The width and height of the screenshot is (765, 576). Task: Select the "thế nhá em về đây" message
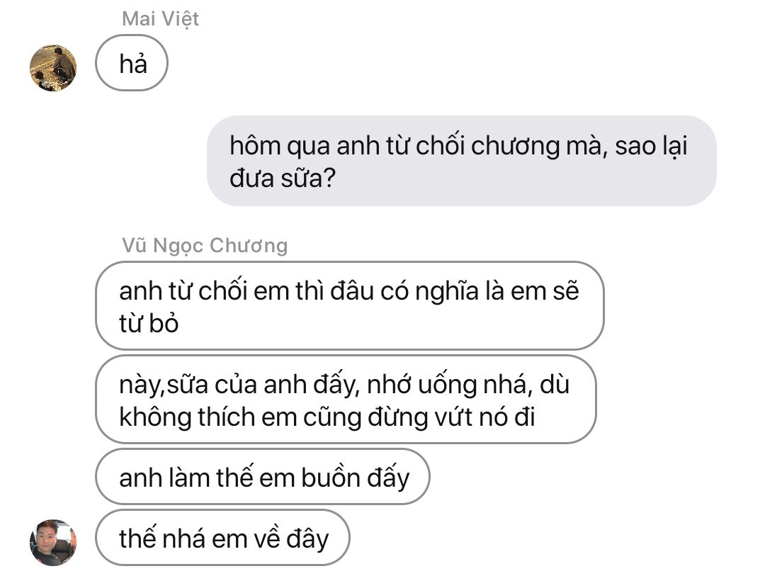222,539
